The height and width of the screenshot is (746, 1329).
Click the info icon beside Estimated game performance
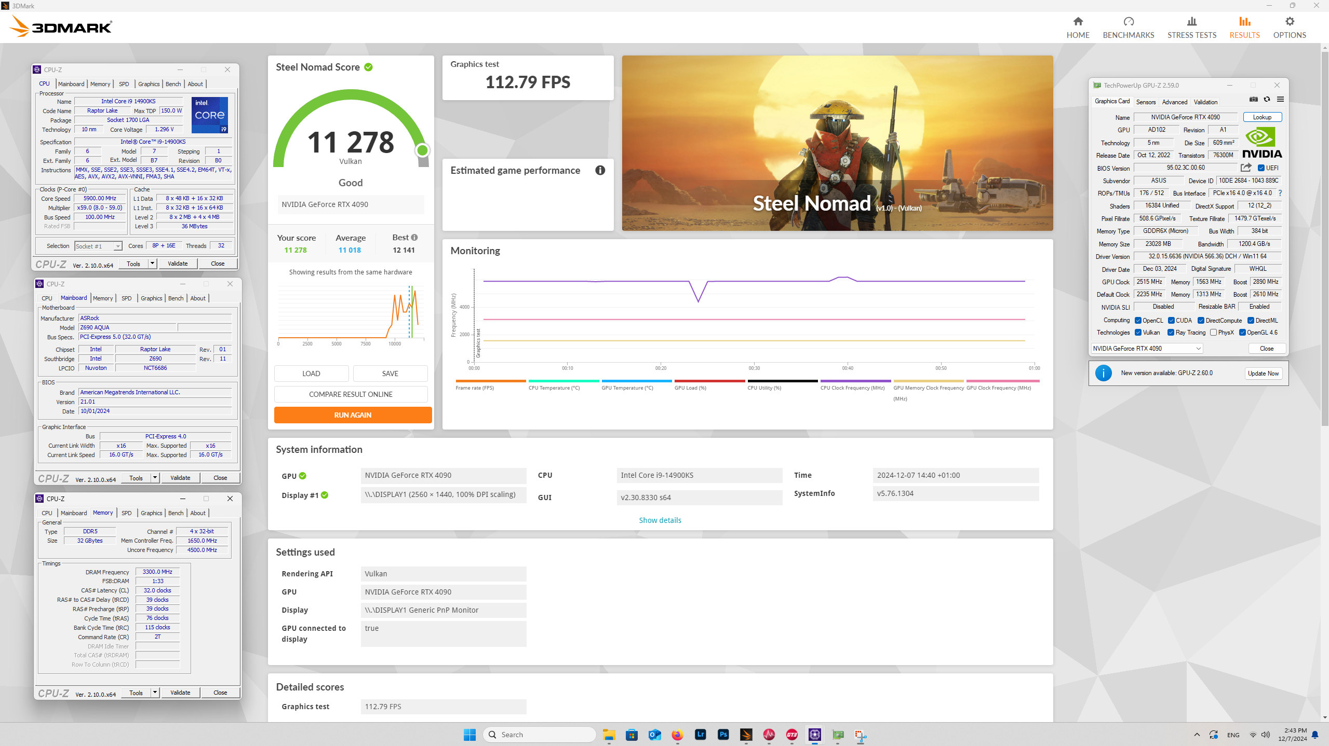(x=600, y=170)
